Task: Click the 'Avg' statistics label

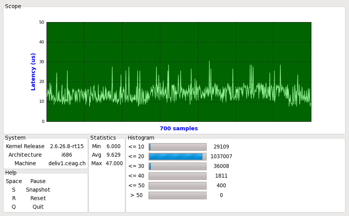Action: pyautogui.click(x=97, y=155)
